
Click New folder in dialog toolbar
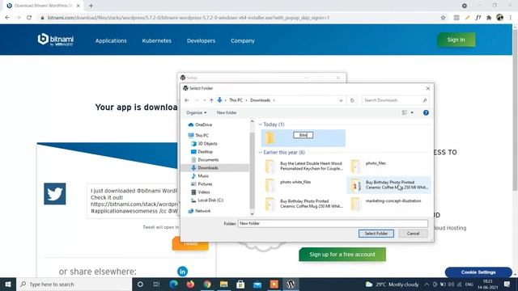pyautogui.click(x=227, y=113)
